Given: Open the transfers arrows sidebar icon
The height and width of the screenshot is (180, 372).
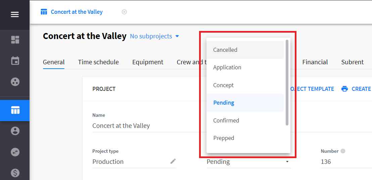Looking at the screenshot, I should click(15, 152).
